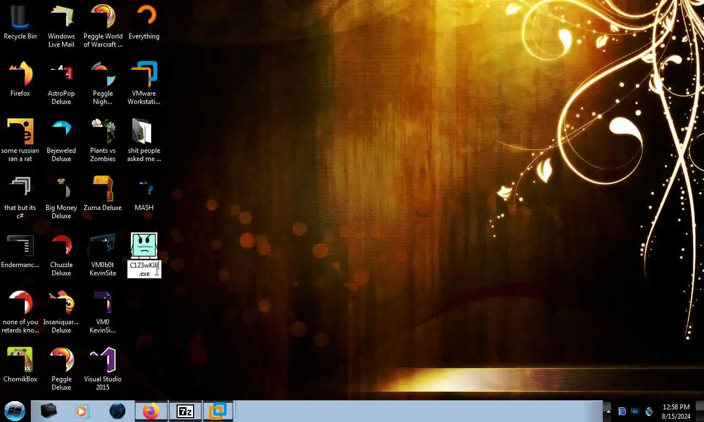The width and height of the screenshot is (704, 422).
Task: Open Visual Studio 2015 desktop shortcut
Action: point(103,369)
